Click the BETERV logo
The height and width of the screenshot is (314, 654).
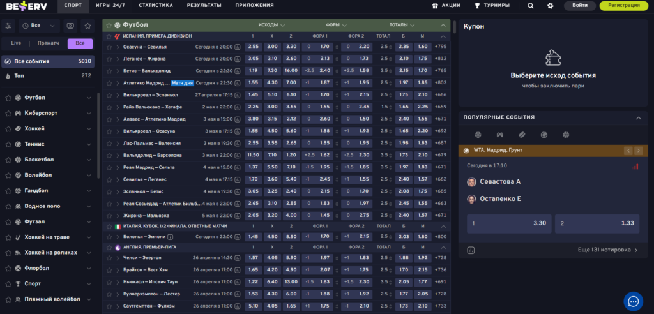coord(27,6)
